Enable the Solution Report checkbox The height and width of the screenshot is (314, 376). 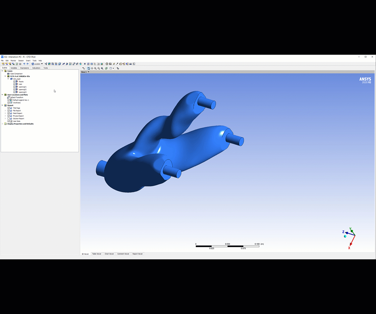8,118
